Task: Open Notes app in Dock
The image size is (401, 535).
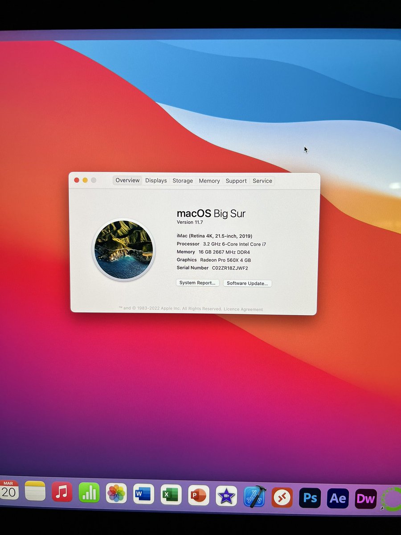Action: click(35, 491)
